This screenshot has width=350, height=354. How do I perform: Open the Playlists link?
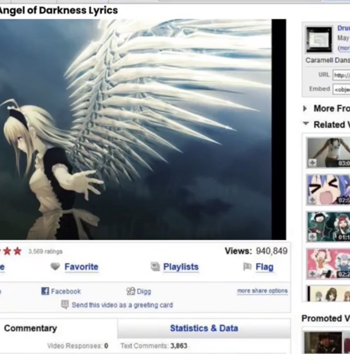click(x=181, y=267)
